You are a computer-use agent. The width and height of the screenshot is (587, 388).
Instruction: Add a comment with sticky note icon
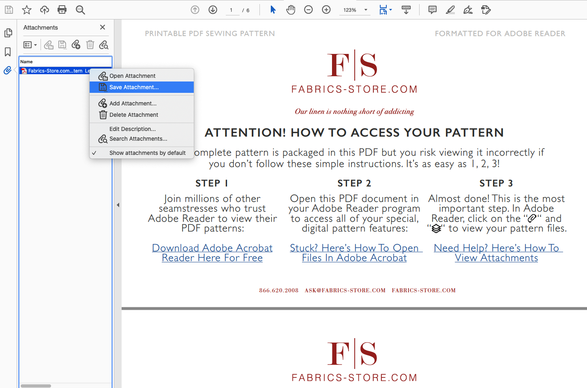[433, 10]
